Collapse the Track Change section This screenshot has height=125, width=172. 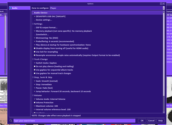[x=33, y=59]
